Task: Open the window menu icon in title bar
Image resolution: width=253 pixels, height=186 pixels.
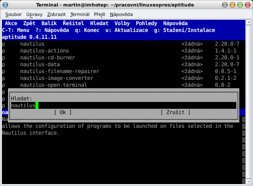Action: tap(5, 5)
